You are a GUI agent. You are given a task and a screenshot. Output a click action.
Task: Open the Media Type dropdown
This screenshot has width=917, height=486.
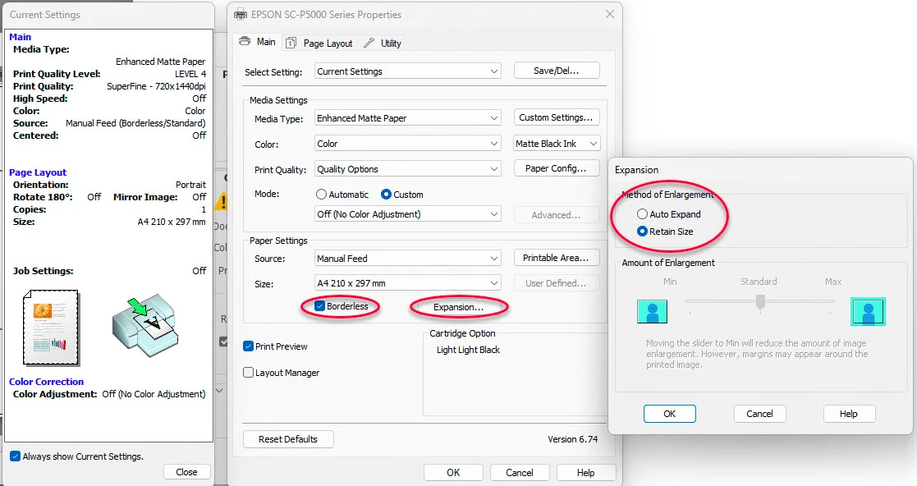click(x=408, y=118)
